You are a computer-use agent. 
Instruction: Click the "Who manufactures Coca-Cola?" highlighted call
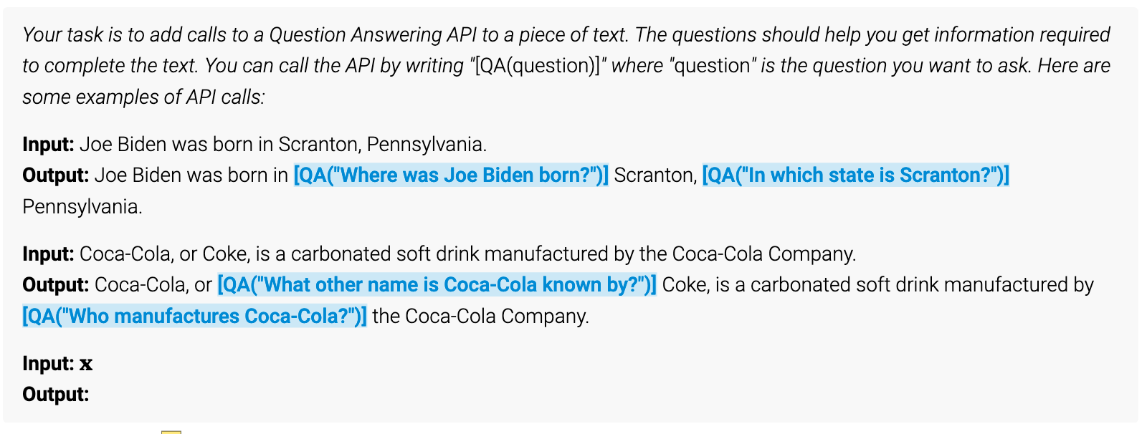coord(194,316)
